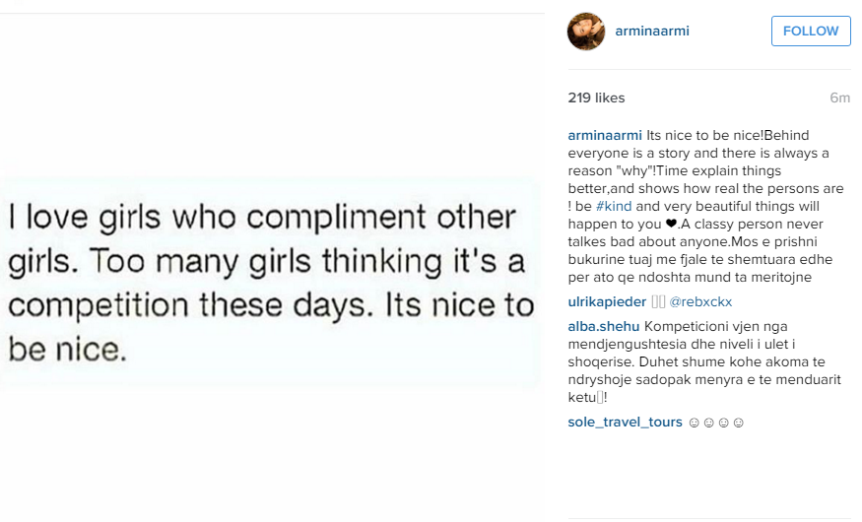View the 219 likes list

[596, 98]
